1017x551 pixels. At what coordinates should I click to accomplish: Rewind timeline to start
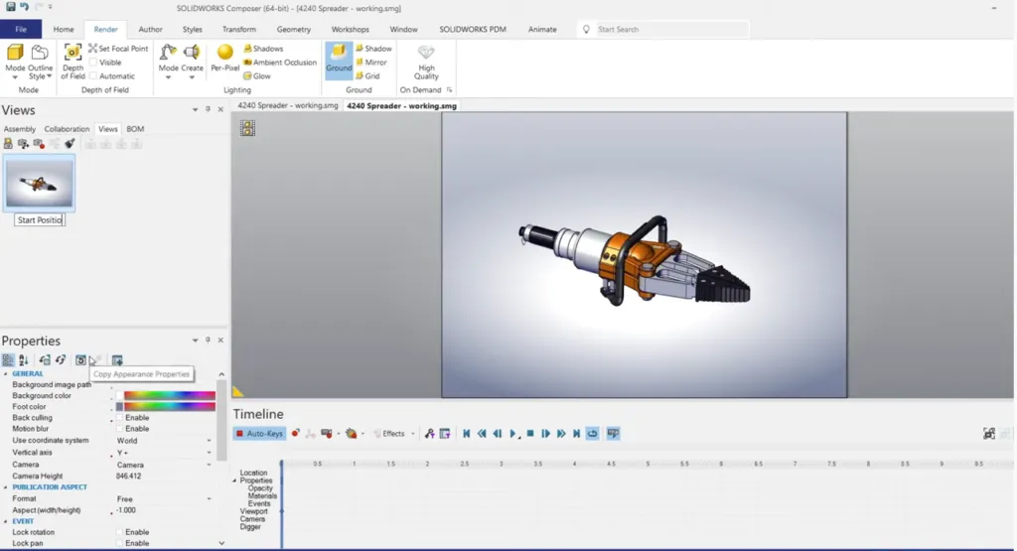pos(467,434)
